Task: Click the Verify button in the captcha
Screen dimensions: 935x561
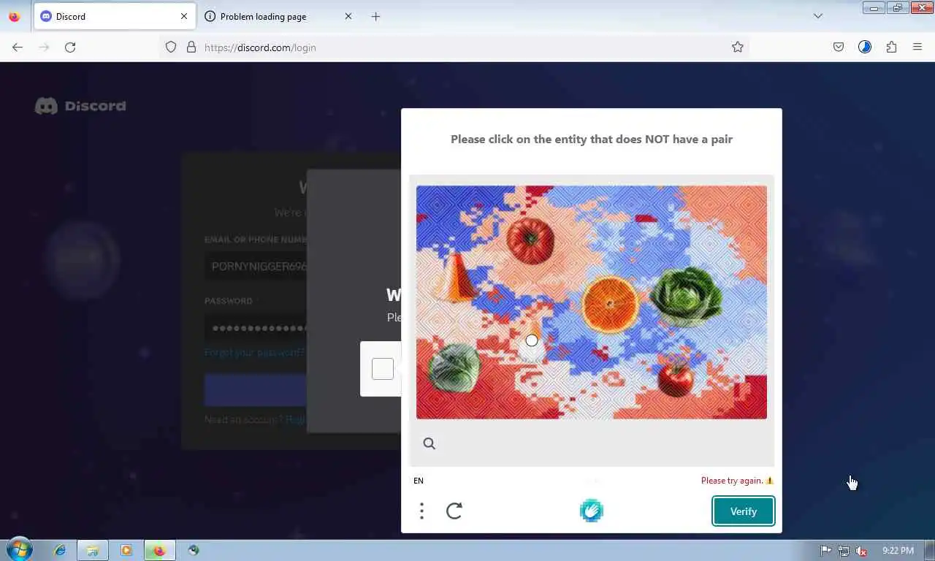Action: (x=743, y=511)
